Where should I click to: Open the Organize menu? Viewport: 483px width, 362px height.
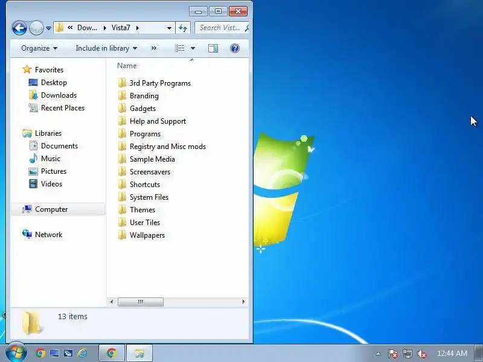click(x=39, y=48)
